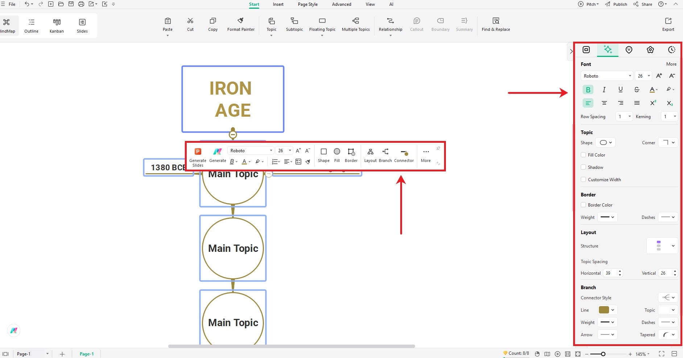Enable the Fill Color checkbox
Viewport: 683px width, 358px height.
pyautogui.click(x=583, y=155)
